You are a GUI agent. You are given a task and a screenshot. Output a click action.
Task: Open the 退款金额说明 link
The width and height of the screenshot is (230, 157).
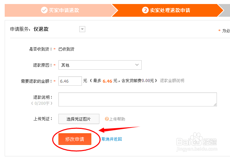point(172,81)
